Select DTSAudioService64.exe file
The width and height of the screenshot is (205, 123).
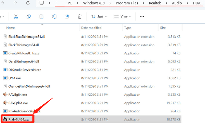(x=25, y=70)
